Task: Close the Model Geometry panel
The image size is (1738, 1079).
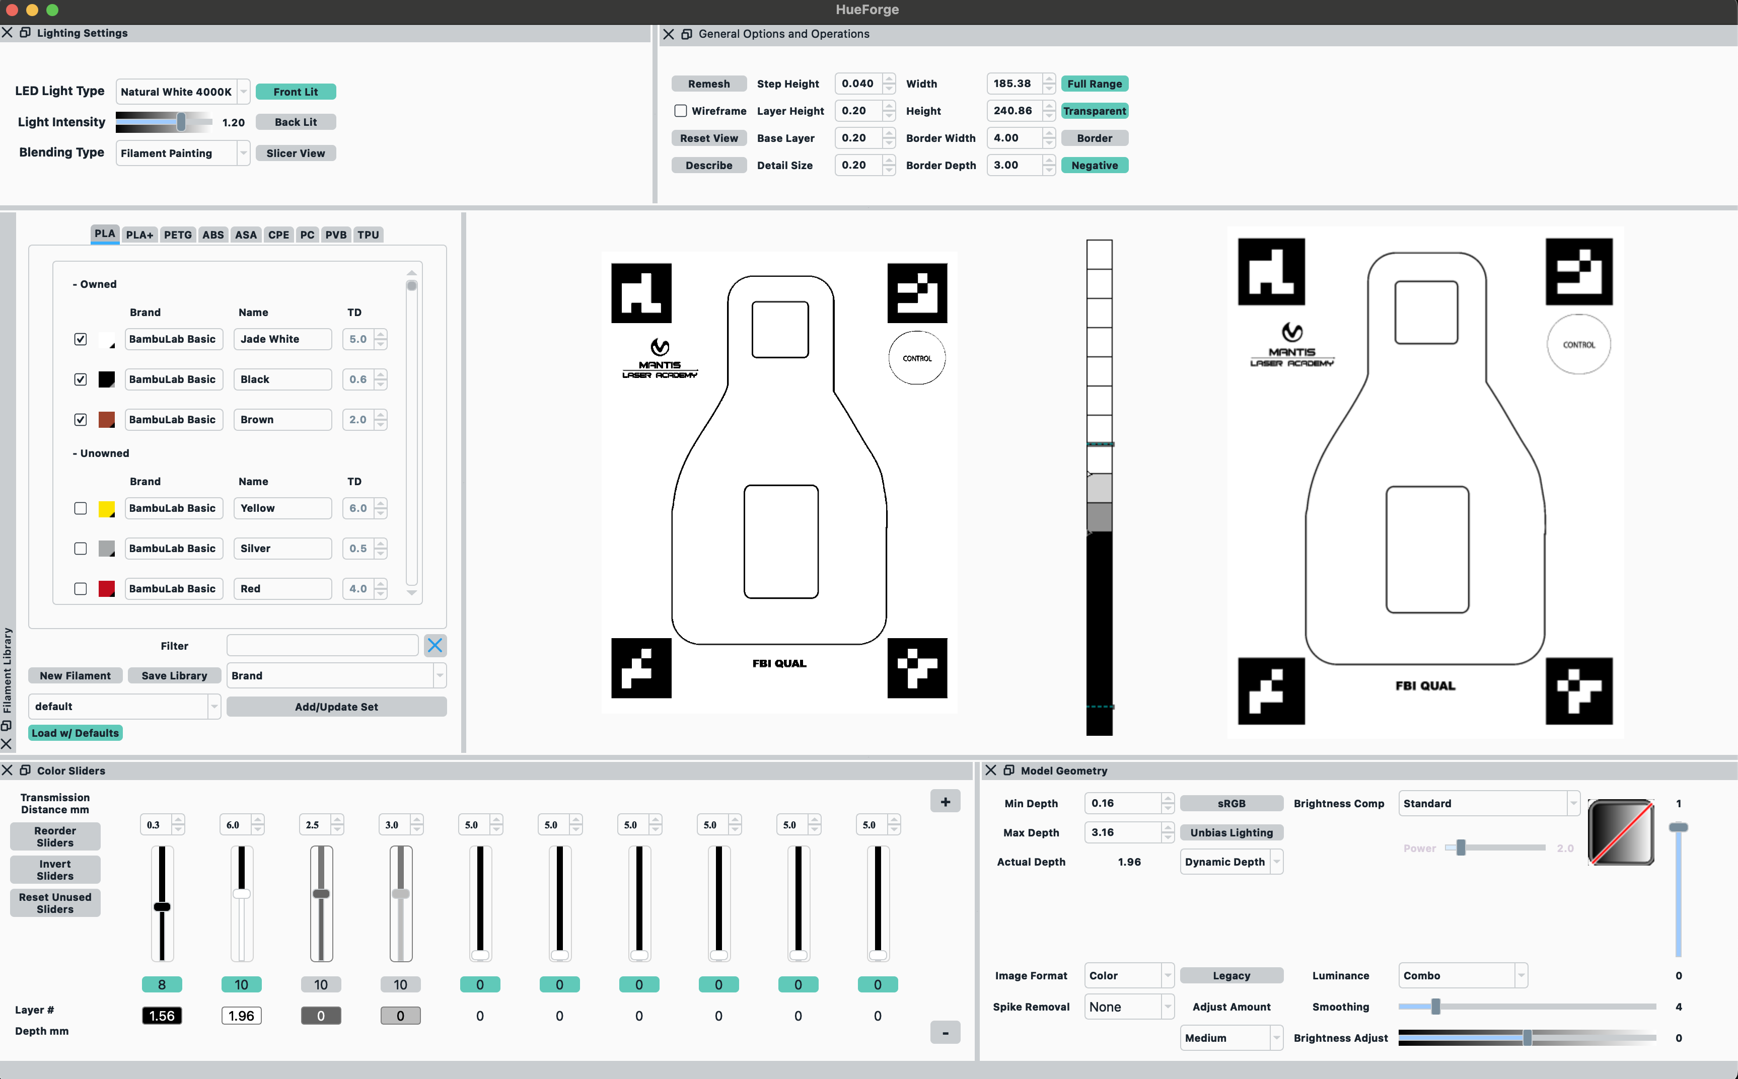Action: (x=991, y=770)
